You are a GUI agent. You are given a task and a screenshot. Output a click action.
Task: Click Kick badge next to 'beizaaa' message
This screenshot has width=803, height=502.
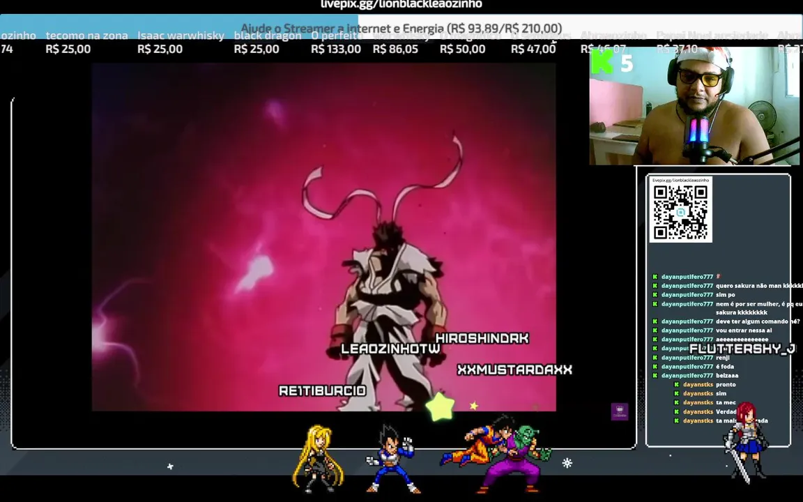655,376
